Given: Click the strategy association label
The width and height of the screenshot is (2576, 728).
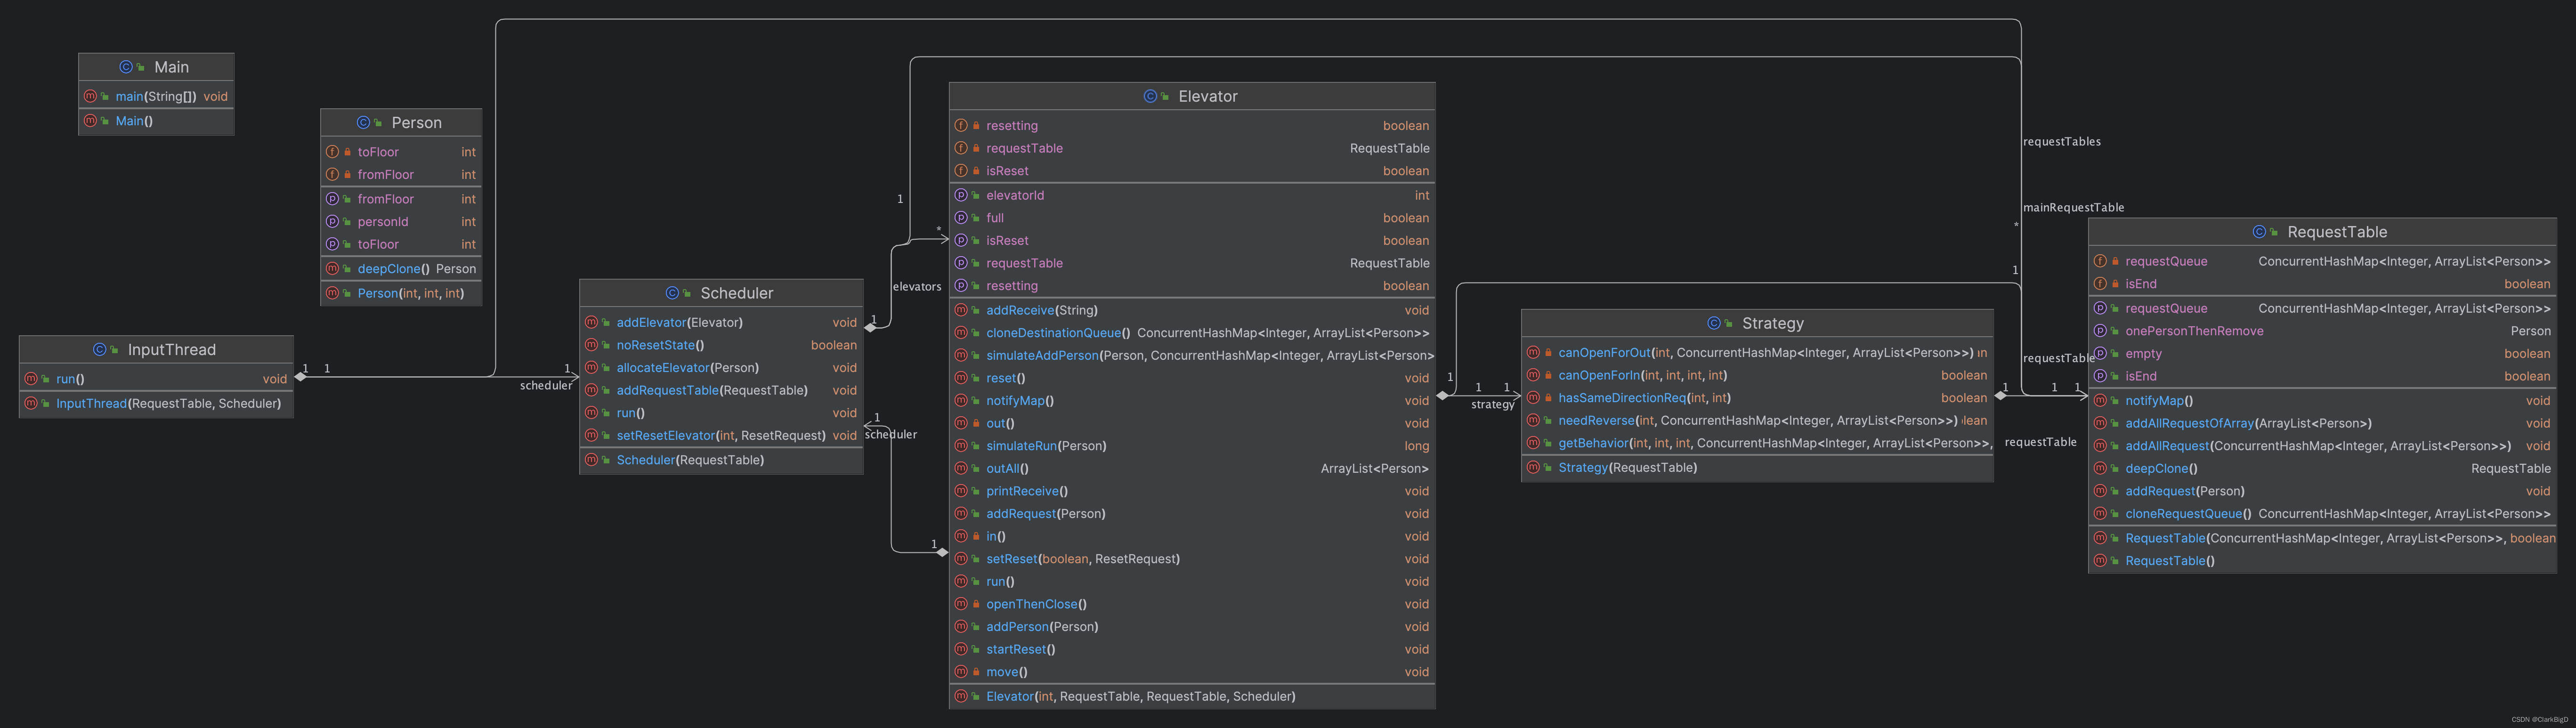Looking at the screenshot, I should (x=1492, y=405).
